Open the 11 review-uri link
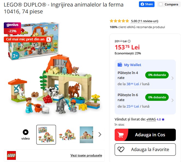The height and width of the screenshot is (162, 181). point(144,21)
